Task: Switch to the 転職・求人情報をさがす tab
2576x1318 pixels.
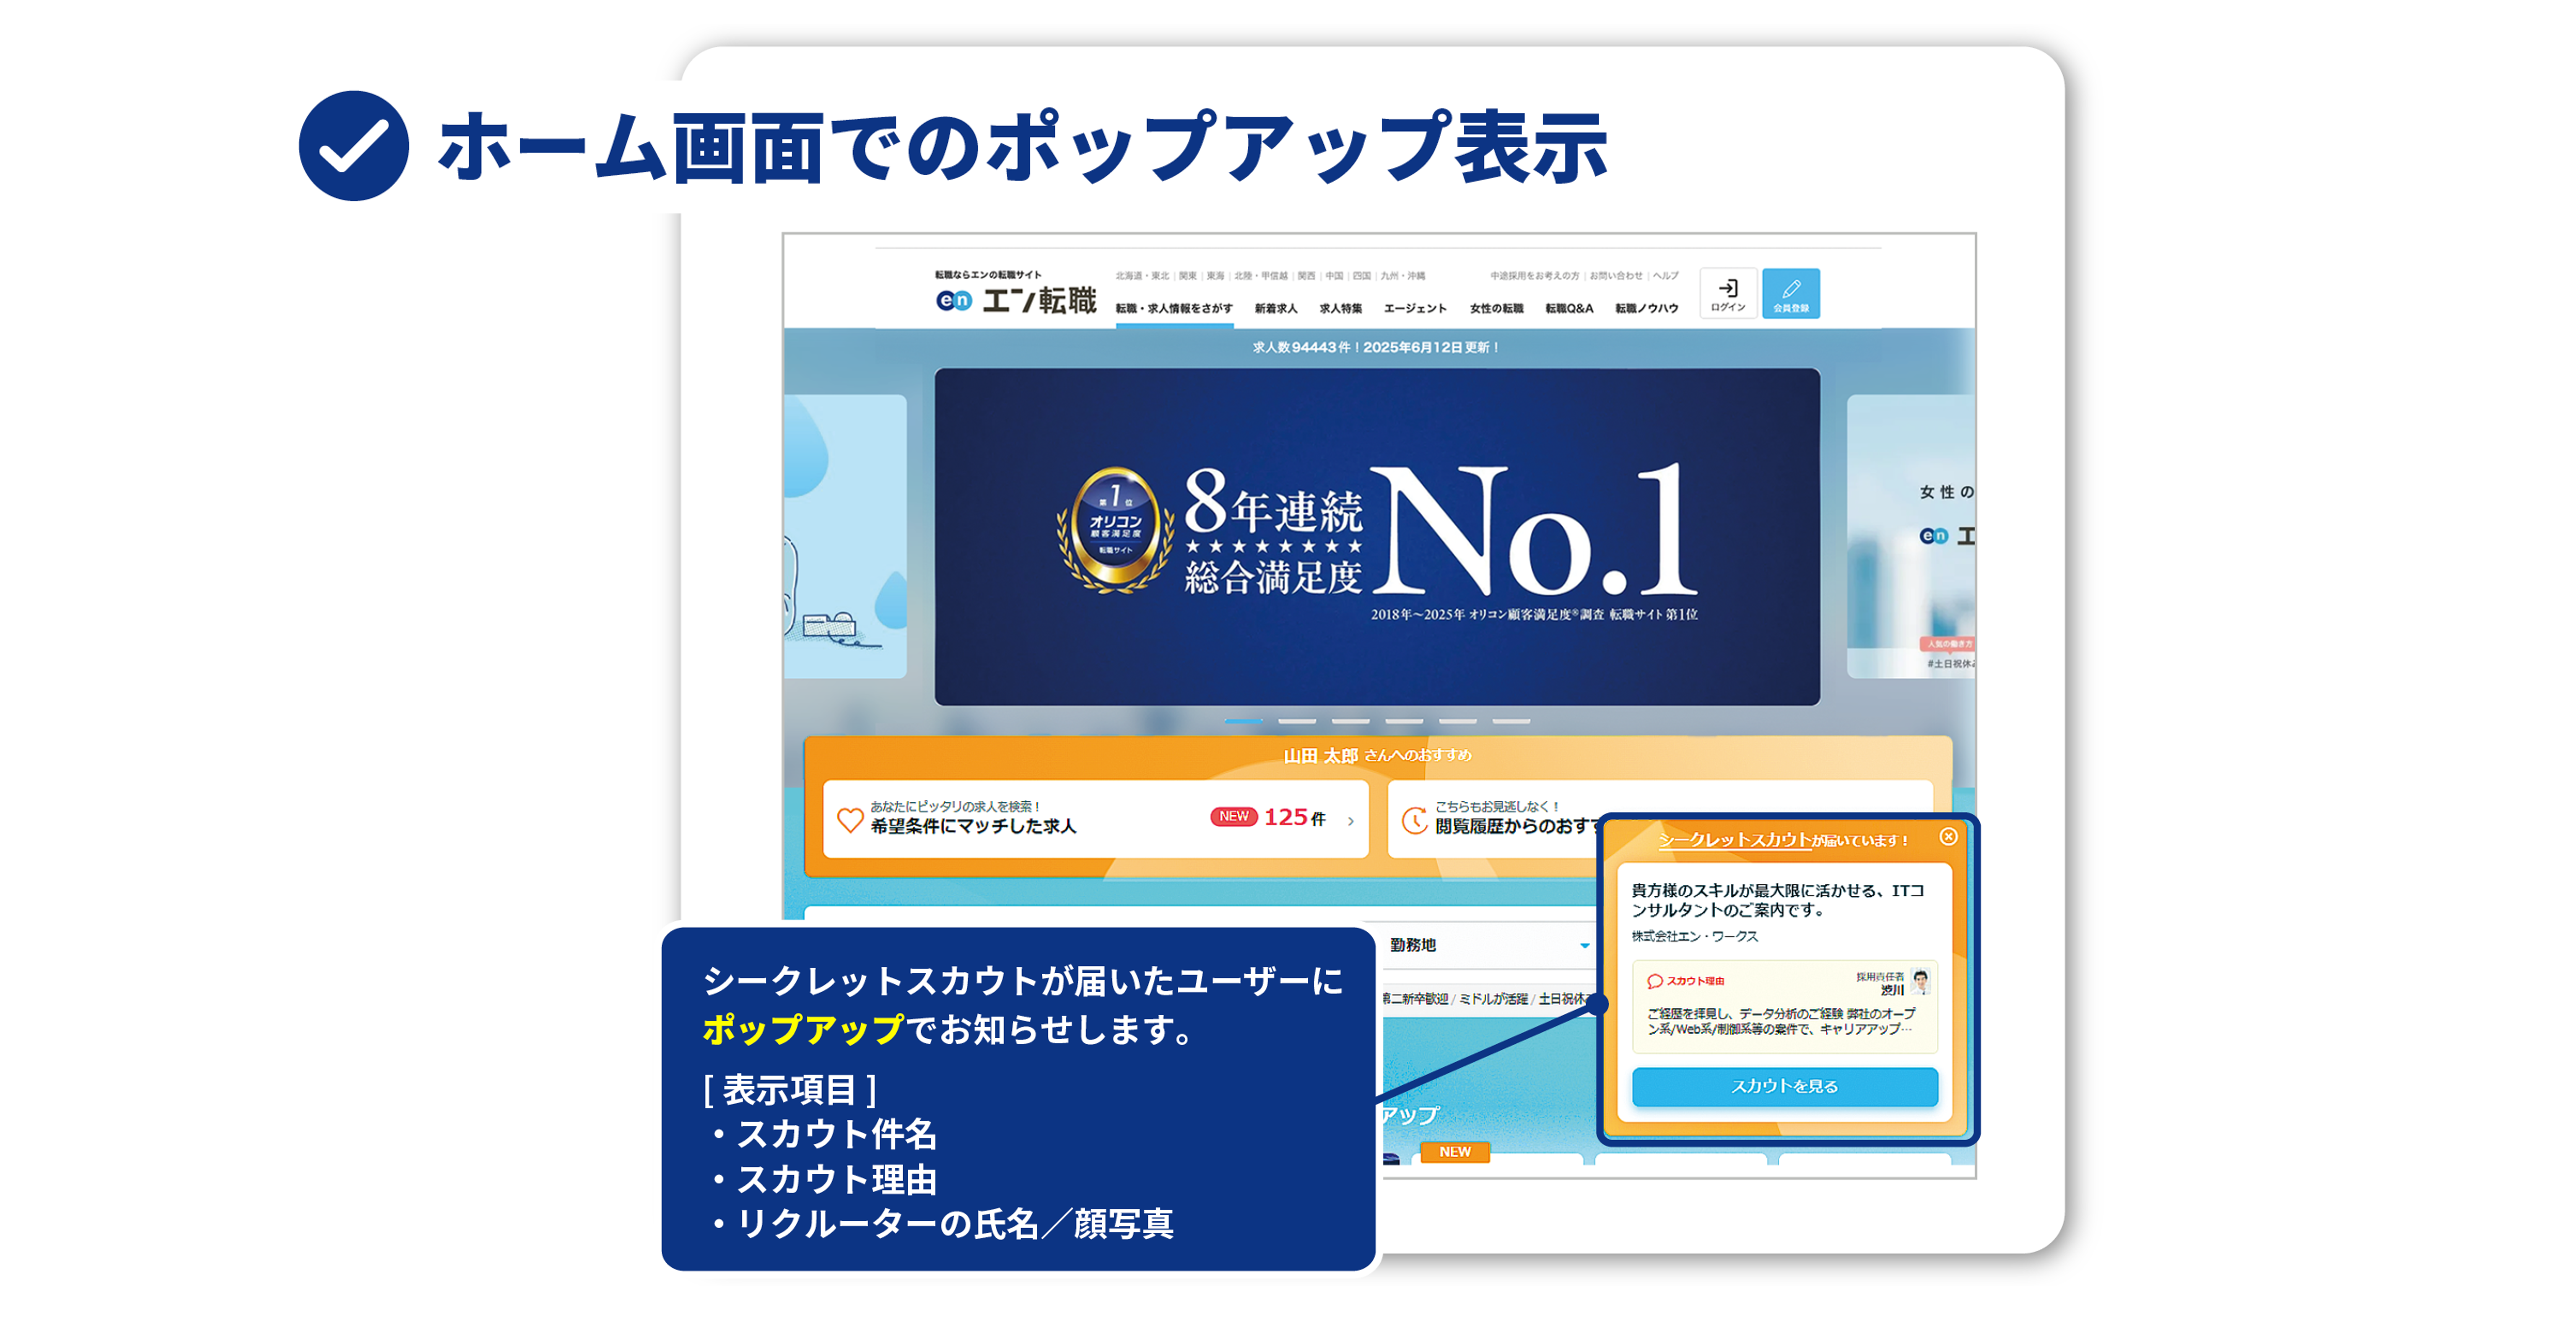Action: point(1174,308)
